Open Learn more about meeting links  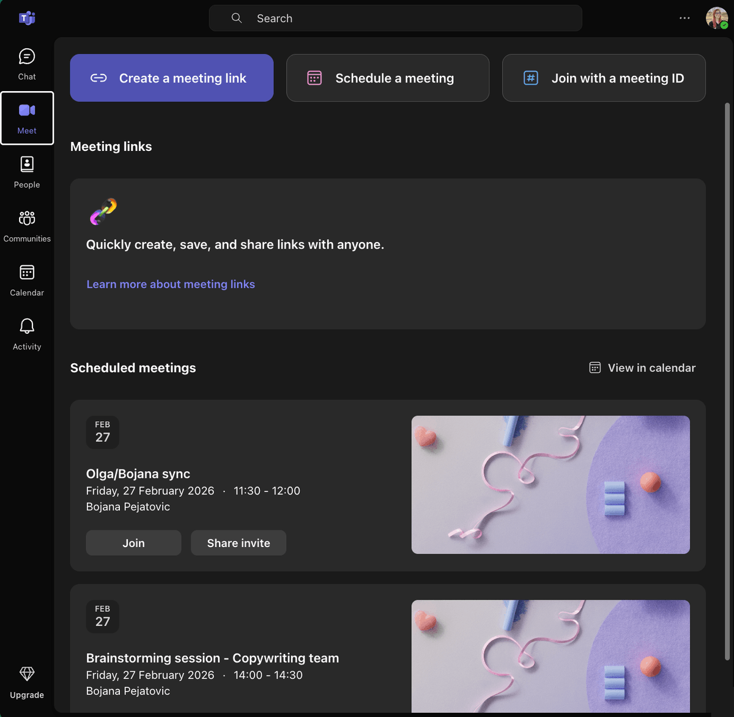tap(171, 284)
